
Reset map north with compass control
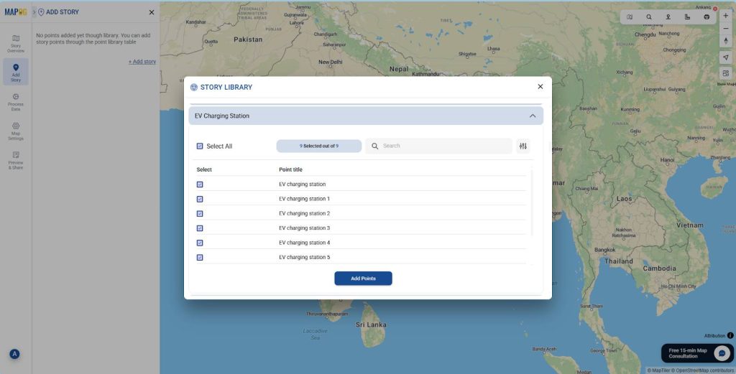coord(725,41)
